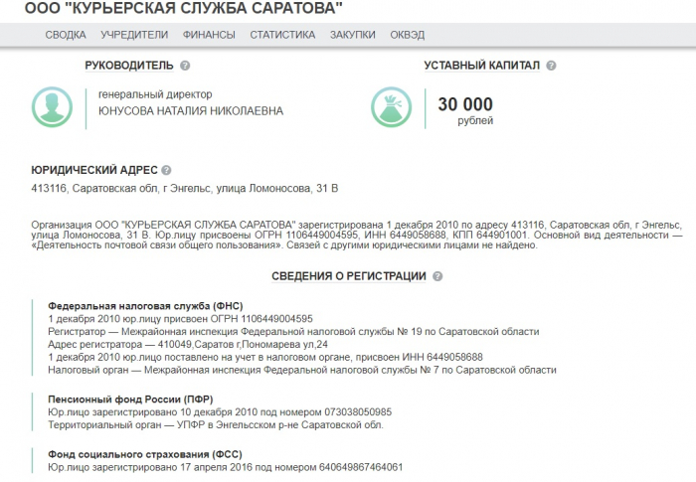Click the line with number 640649867464061

226,467
